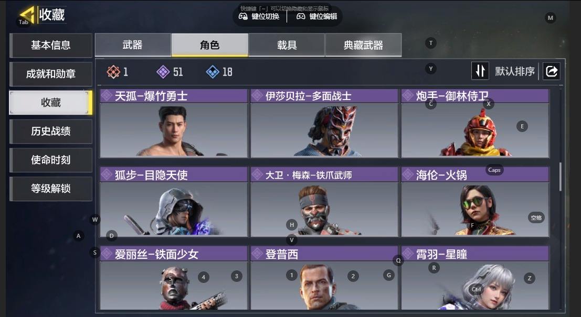581x317 pixels.
Task: Open the 典藏武器 tab
Action: tap(363, 45)
